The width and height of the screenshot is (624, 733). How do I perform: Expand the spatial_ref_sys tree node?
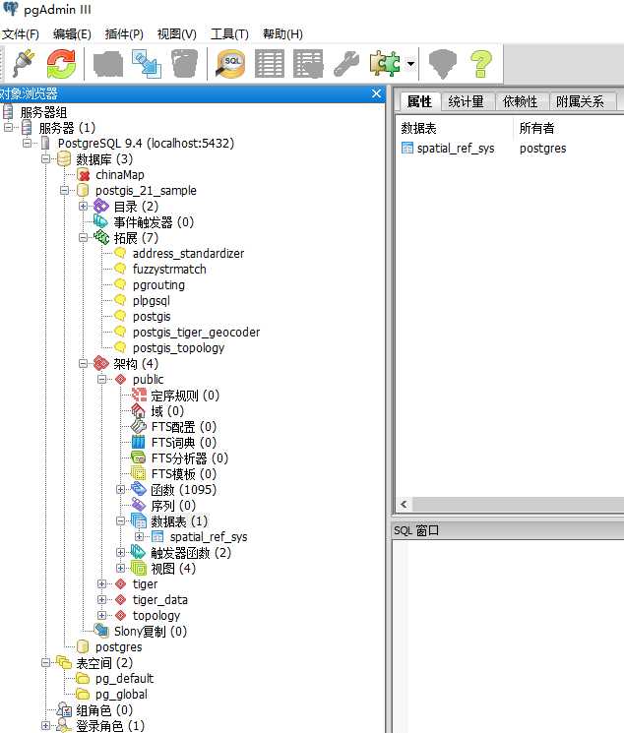(140, 536)
